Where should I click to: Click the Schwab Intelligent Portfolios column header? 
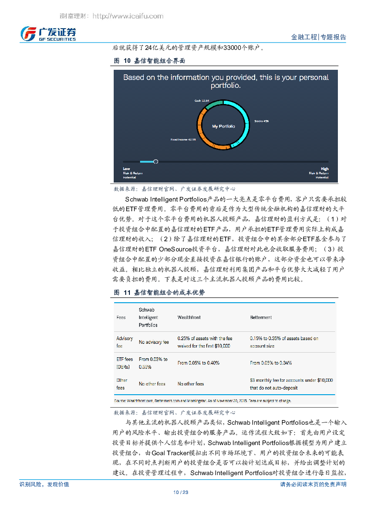tap(148, 318)
